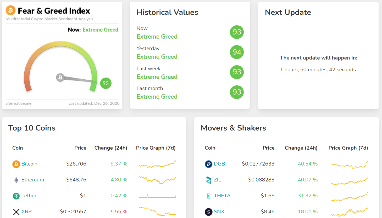
Task: Click the Ethereum diamond icon
Action: click(16, 180)
